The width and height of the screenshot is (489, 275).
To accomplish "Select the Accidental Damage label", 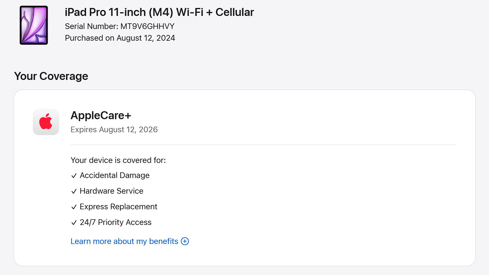I will click(115, 175).
